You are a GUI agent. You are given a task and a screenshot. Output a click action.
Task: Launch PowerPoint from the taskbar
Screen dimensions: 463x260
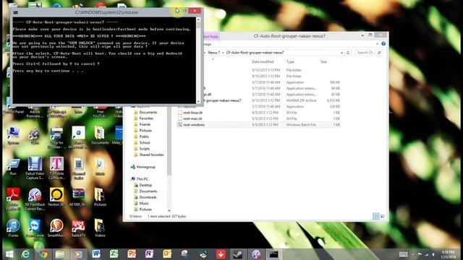point(132,253)
